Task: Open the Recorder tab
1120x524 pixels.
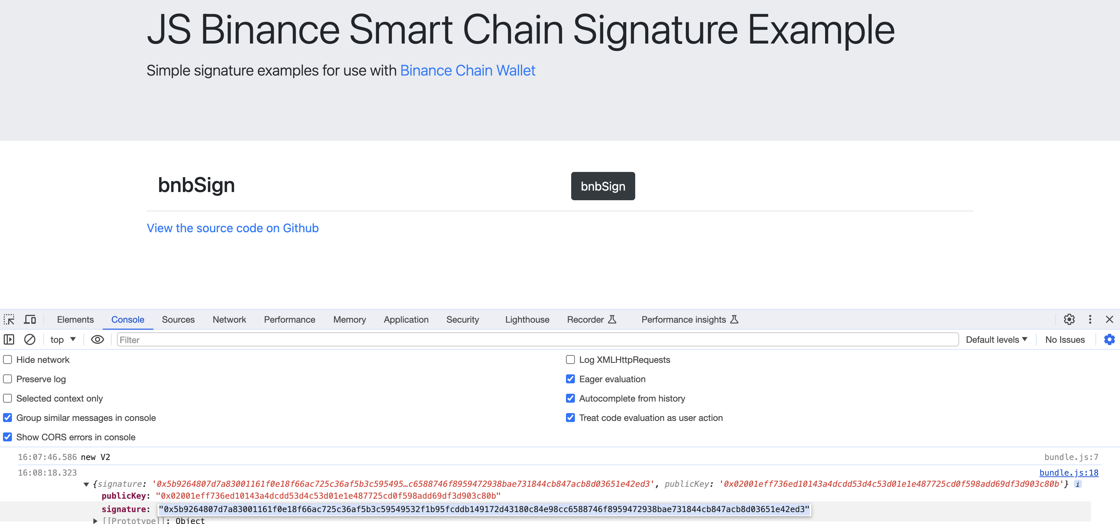Action: click(591, 319)
